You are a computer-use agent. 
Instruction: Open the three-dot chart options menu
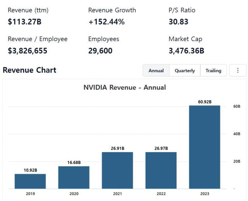pyautogui.click(x=238, y=70)
